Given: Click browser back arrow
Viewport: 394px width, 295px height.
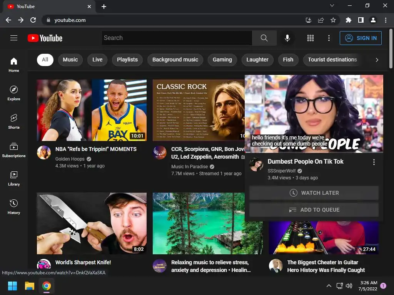Looking at the screenshot, I should [x=8, y=20].
